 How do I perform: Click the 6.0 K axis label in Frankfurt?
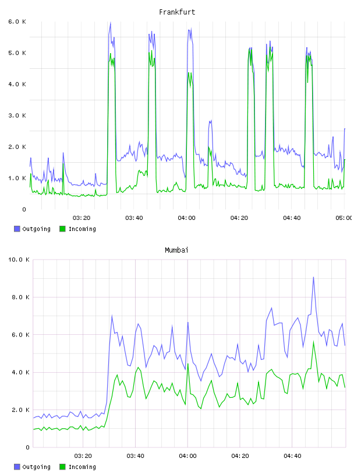[x=17, y=22]
